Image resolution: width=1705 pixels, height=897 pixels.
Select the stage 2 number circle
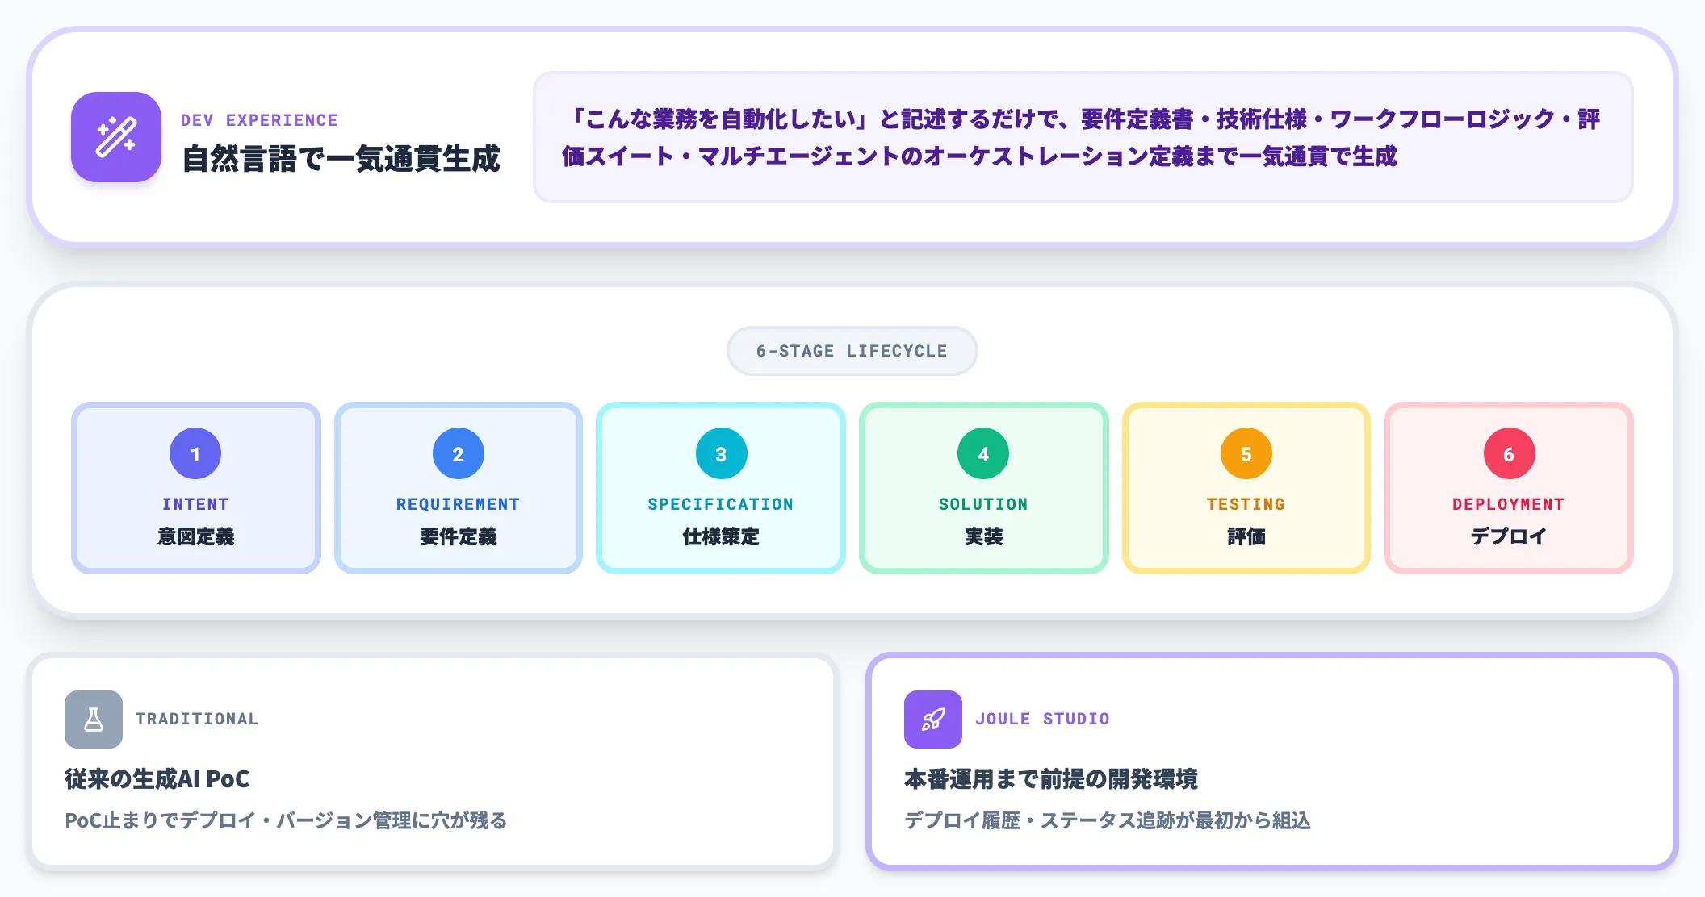pyautogui.click(x=459, y=453)
